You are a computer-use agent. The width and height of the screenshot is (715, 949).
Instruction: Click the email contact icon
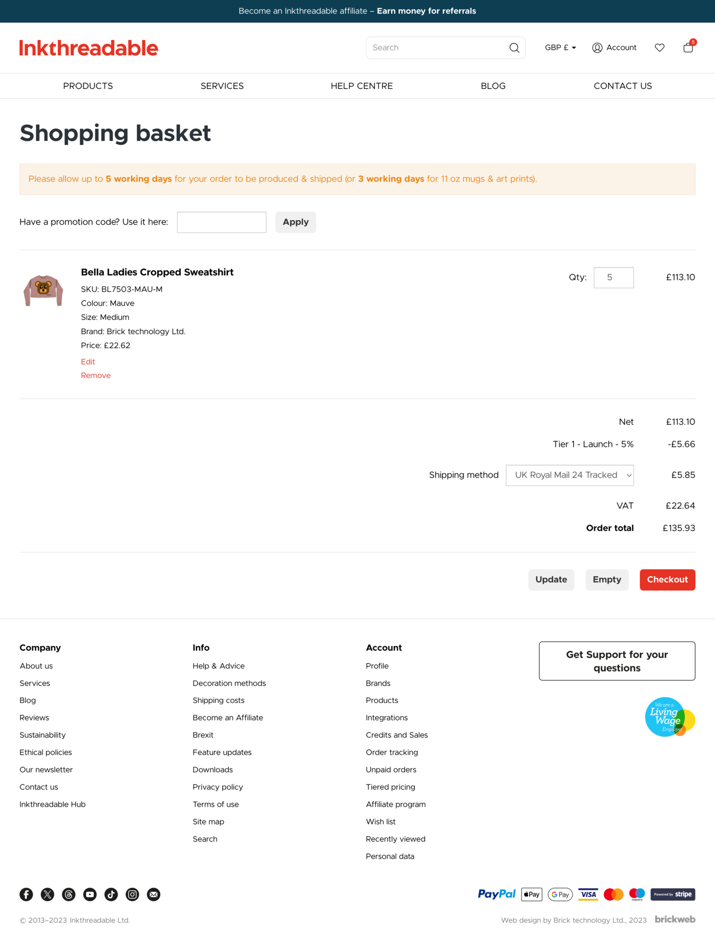[x=153, y=894]
